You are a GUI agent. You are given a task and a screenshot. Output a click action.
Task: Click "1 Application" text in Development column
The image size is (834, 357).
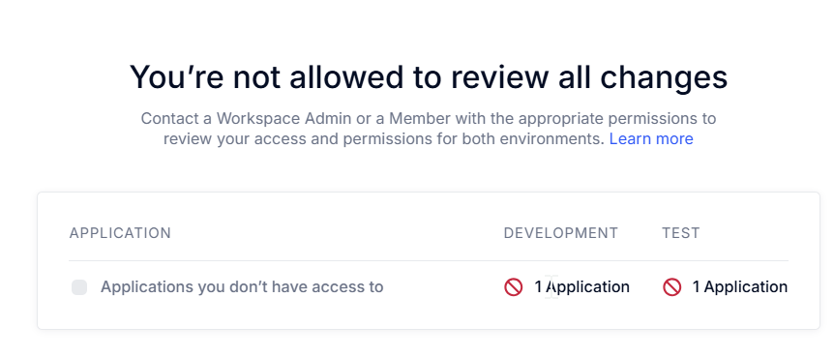(x=581, y=287)
